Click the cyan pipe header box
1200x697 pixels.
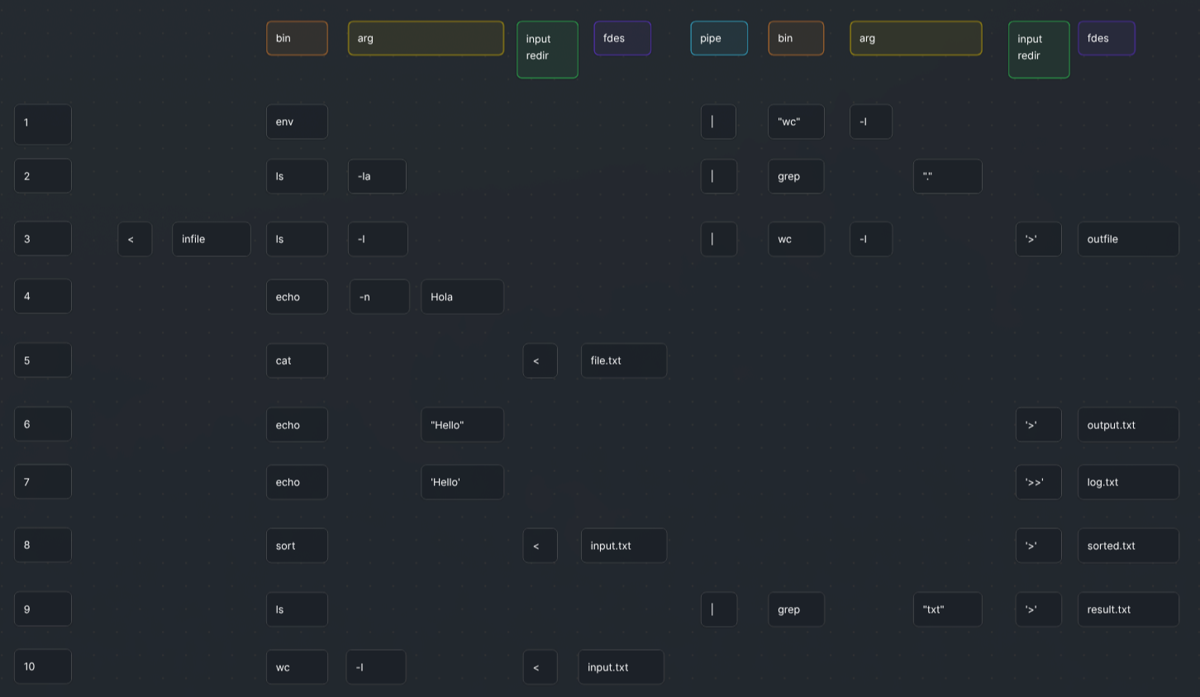pos(718,39)
